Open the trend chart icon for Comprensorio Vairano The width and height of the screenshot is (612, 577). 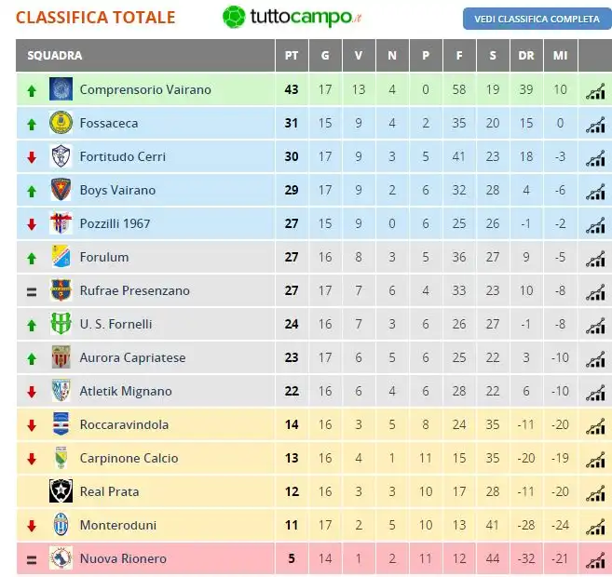(x=595, y=92)
